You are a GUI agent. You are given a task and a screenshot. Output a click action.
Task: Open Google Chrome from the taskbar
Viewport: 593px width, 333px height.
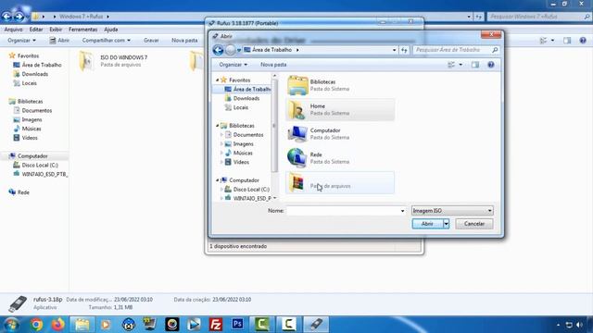37,325
